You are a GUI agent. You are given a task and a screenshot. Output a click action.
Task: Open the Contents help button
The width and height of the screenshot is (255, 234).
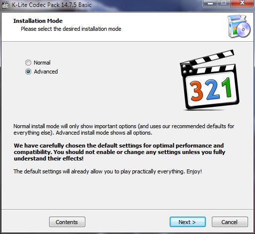pyautogui.click(x=67, y=222)
